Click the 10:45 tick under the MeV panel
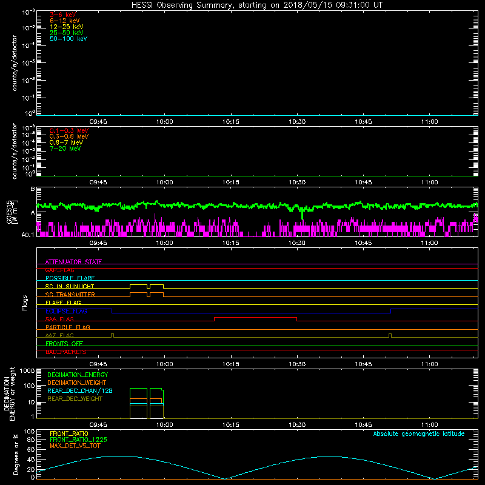 coord(363,182)
